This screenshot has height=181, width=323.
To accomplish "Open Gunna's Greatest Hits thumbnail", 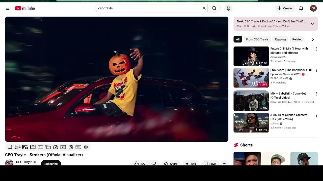I will coord(251,123).
